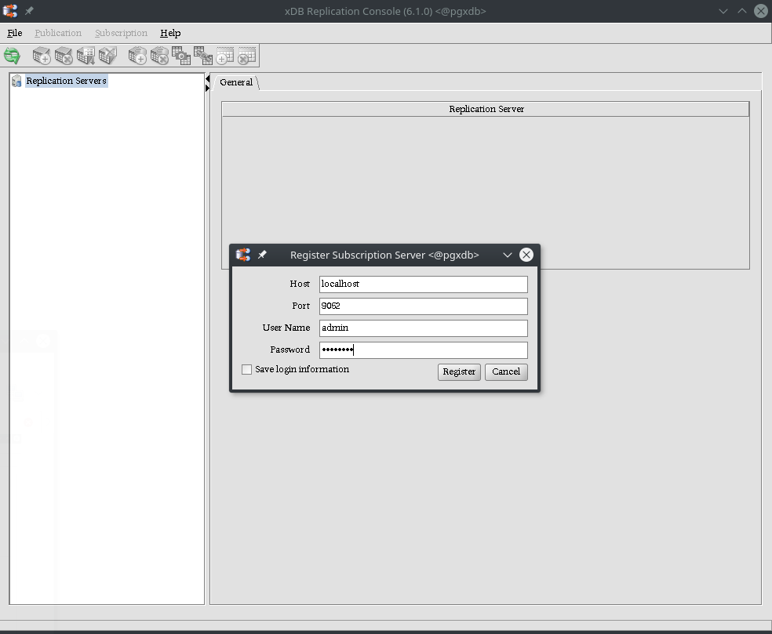Click the green Refresh toolbar icon
The height and width of the screenshot is (634, 772).
point(12,56)
